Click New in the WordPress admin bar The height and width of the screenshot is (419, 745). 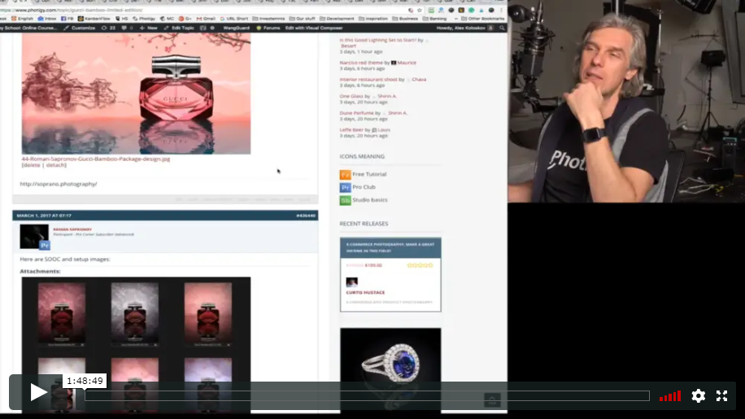(148, 28)
